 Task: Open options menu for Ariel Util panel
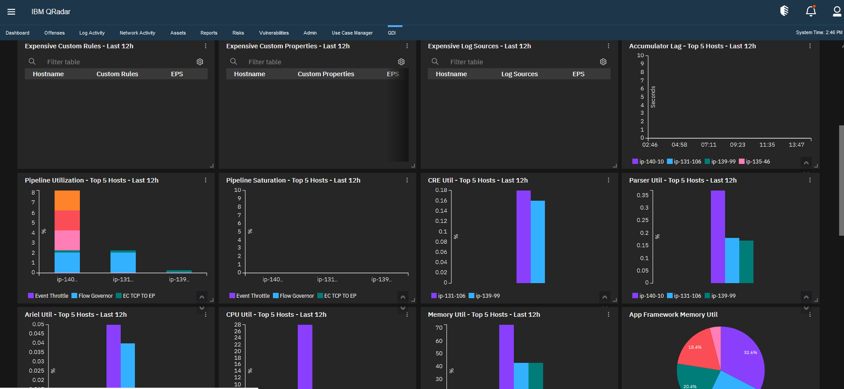205,315
